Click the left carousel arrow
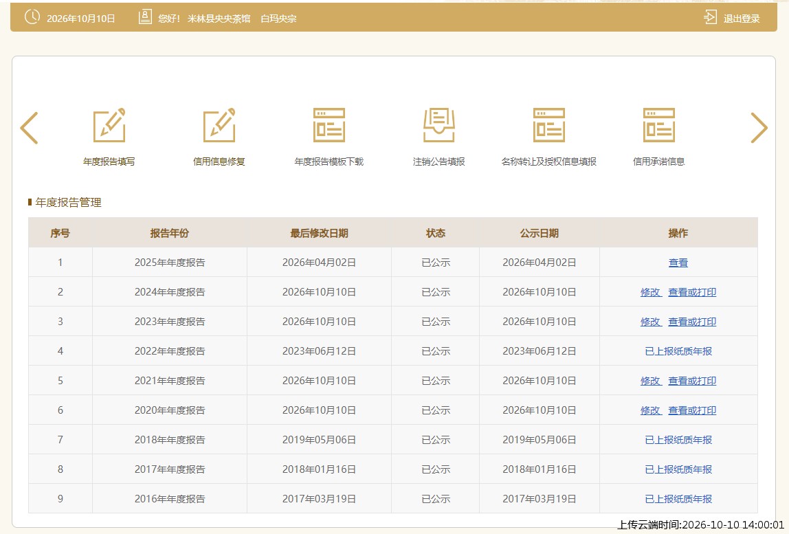The image size is (789, 534). [x=29, y=128]
